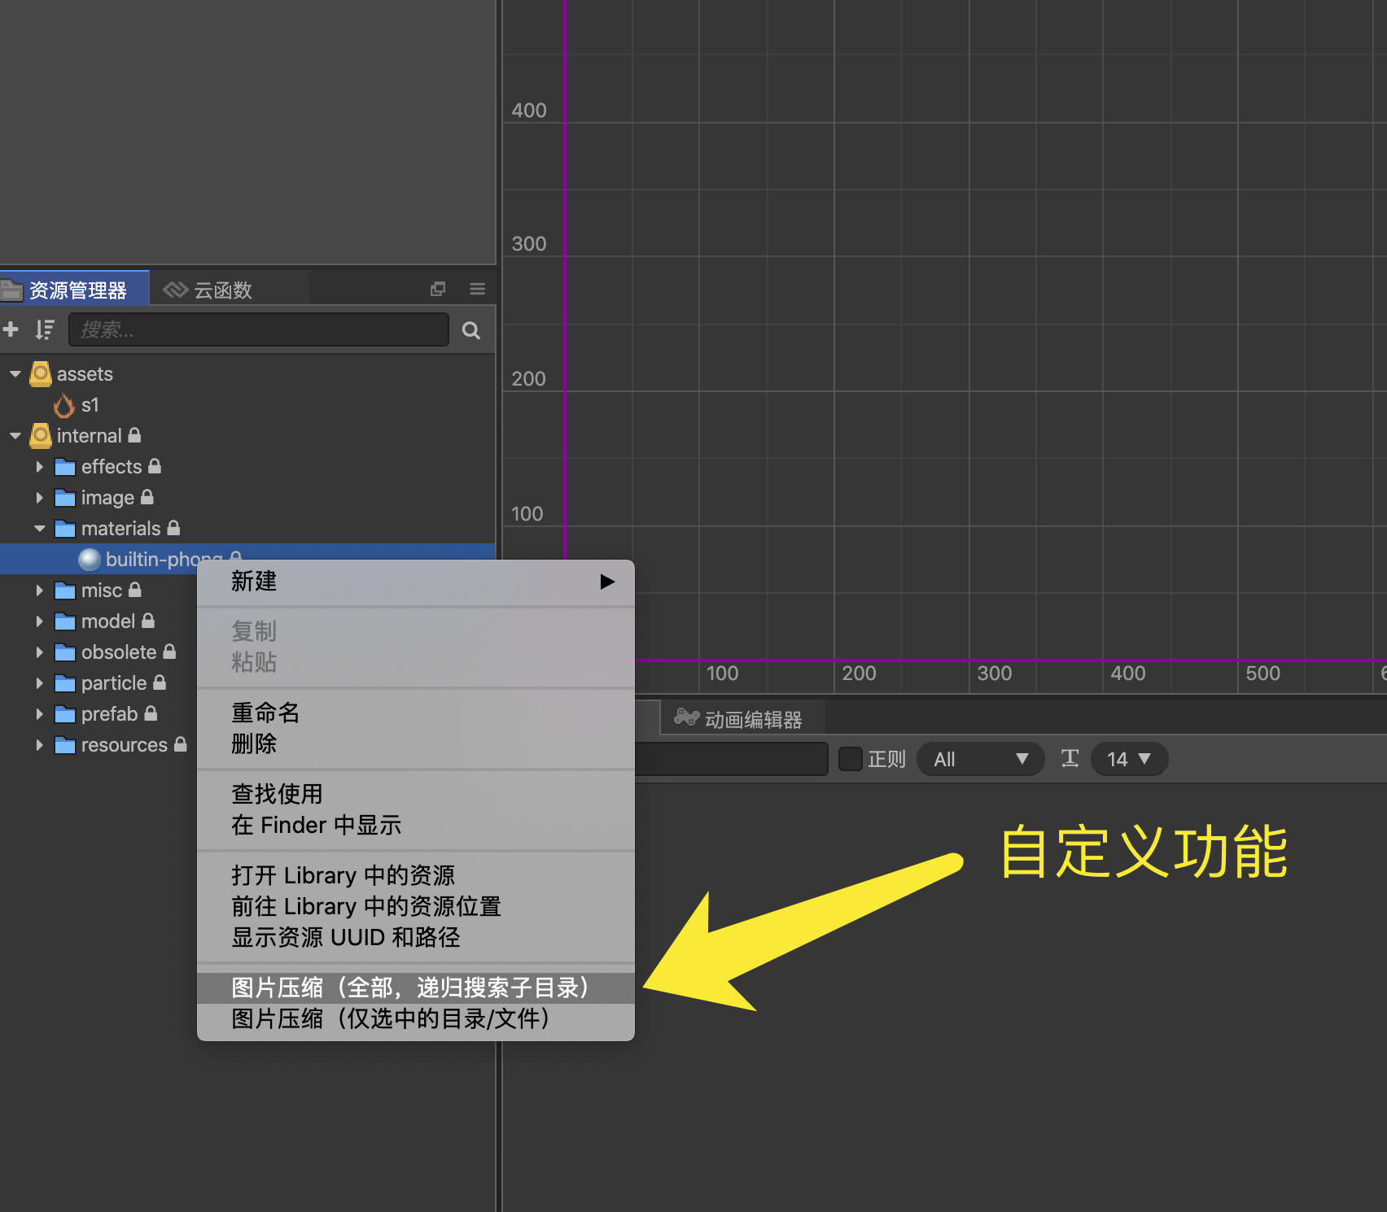Choose 重命名 from context menu
This screenshot has height=1212, width=1387.
pyautogui.click(x=416, y=713)
